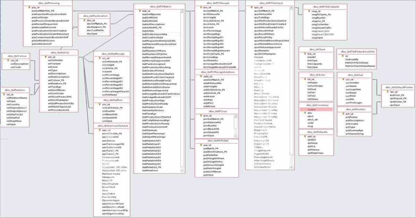Click the key icon next to col_id
Viewport: 416px width, 218px height.
pos(7,60)
